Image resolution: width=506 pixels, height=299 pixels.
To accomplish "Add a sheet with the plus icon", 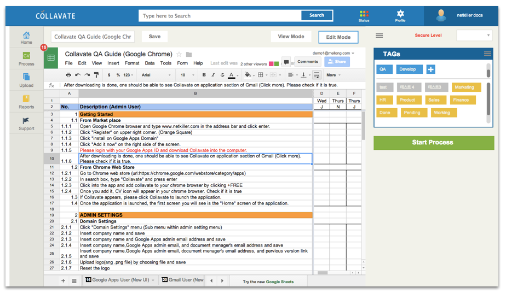I will click(64, 280).
